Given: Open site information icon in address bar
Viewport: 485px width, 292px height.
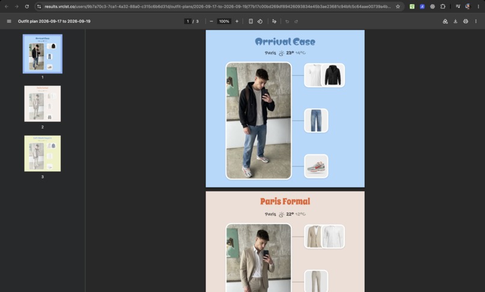Looking at the screenshot, I should [39, 7].
